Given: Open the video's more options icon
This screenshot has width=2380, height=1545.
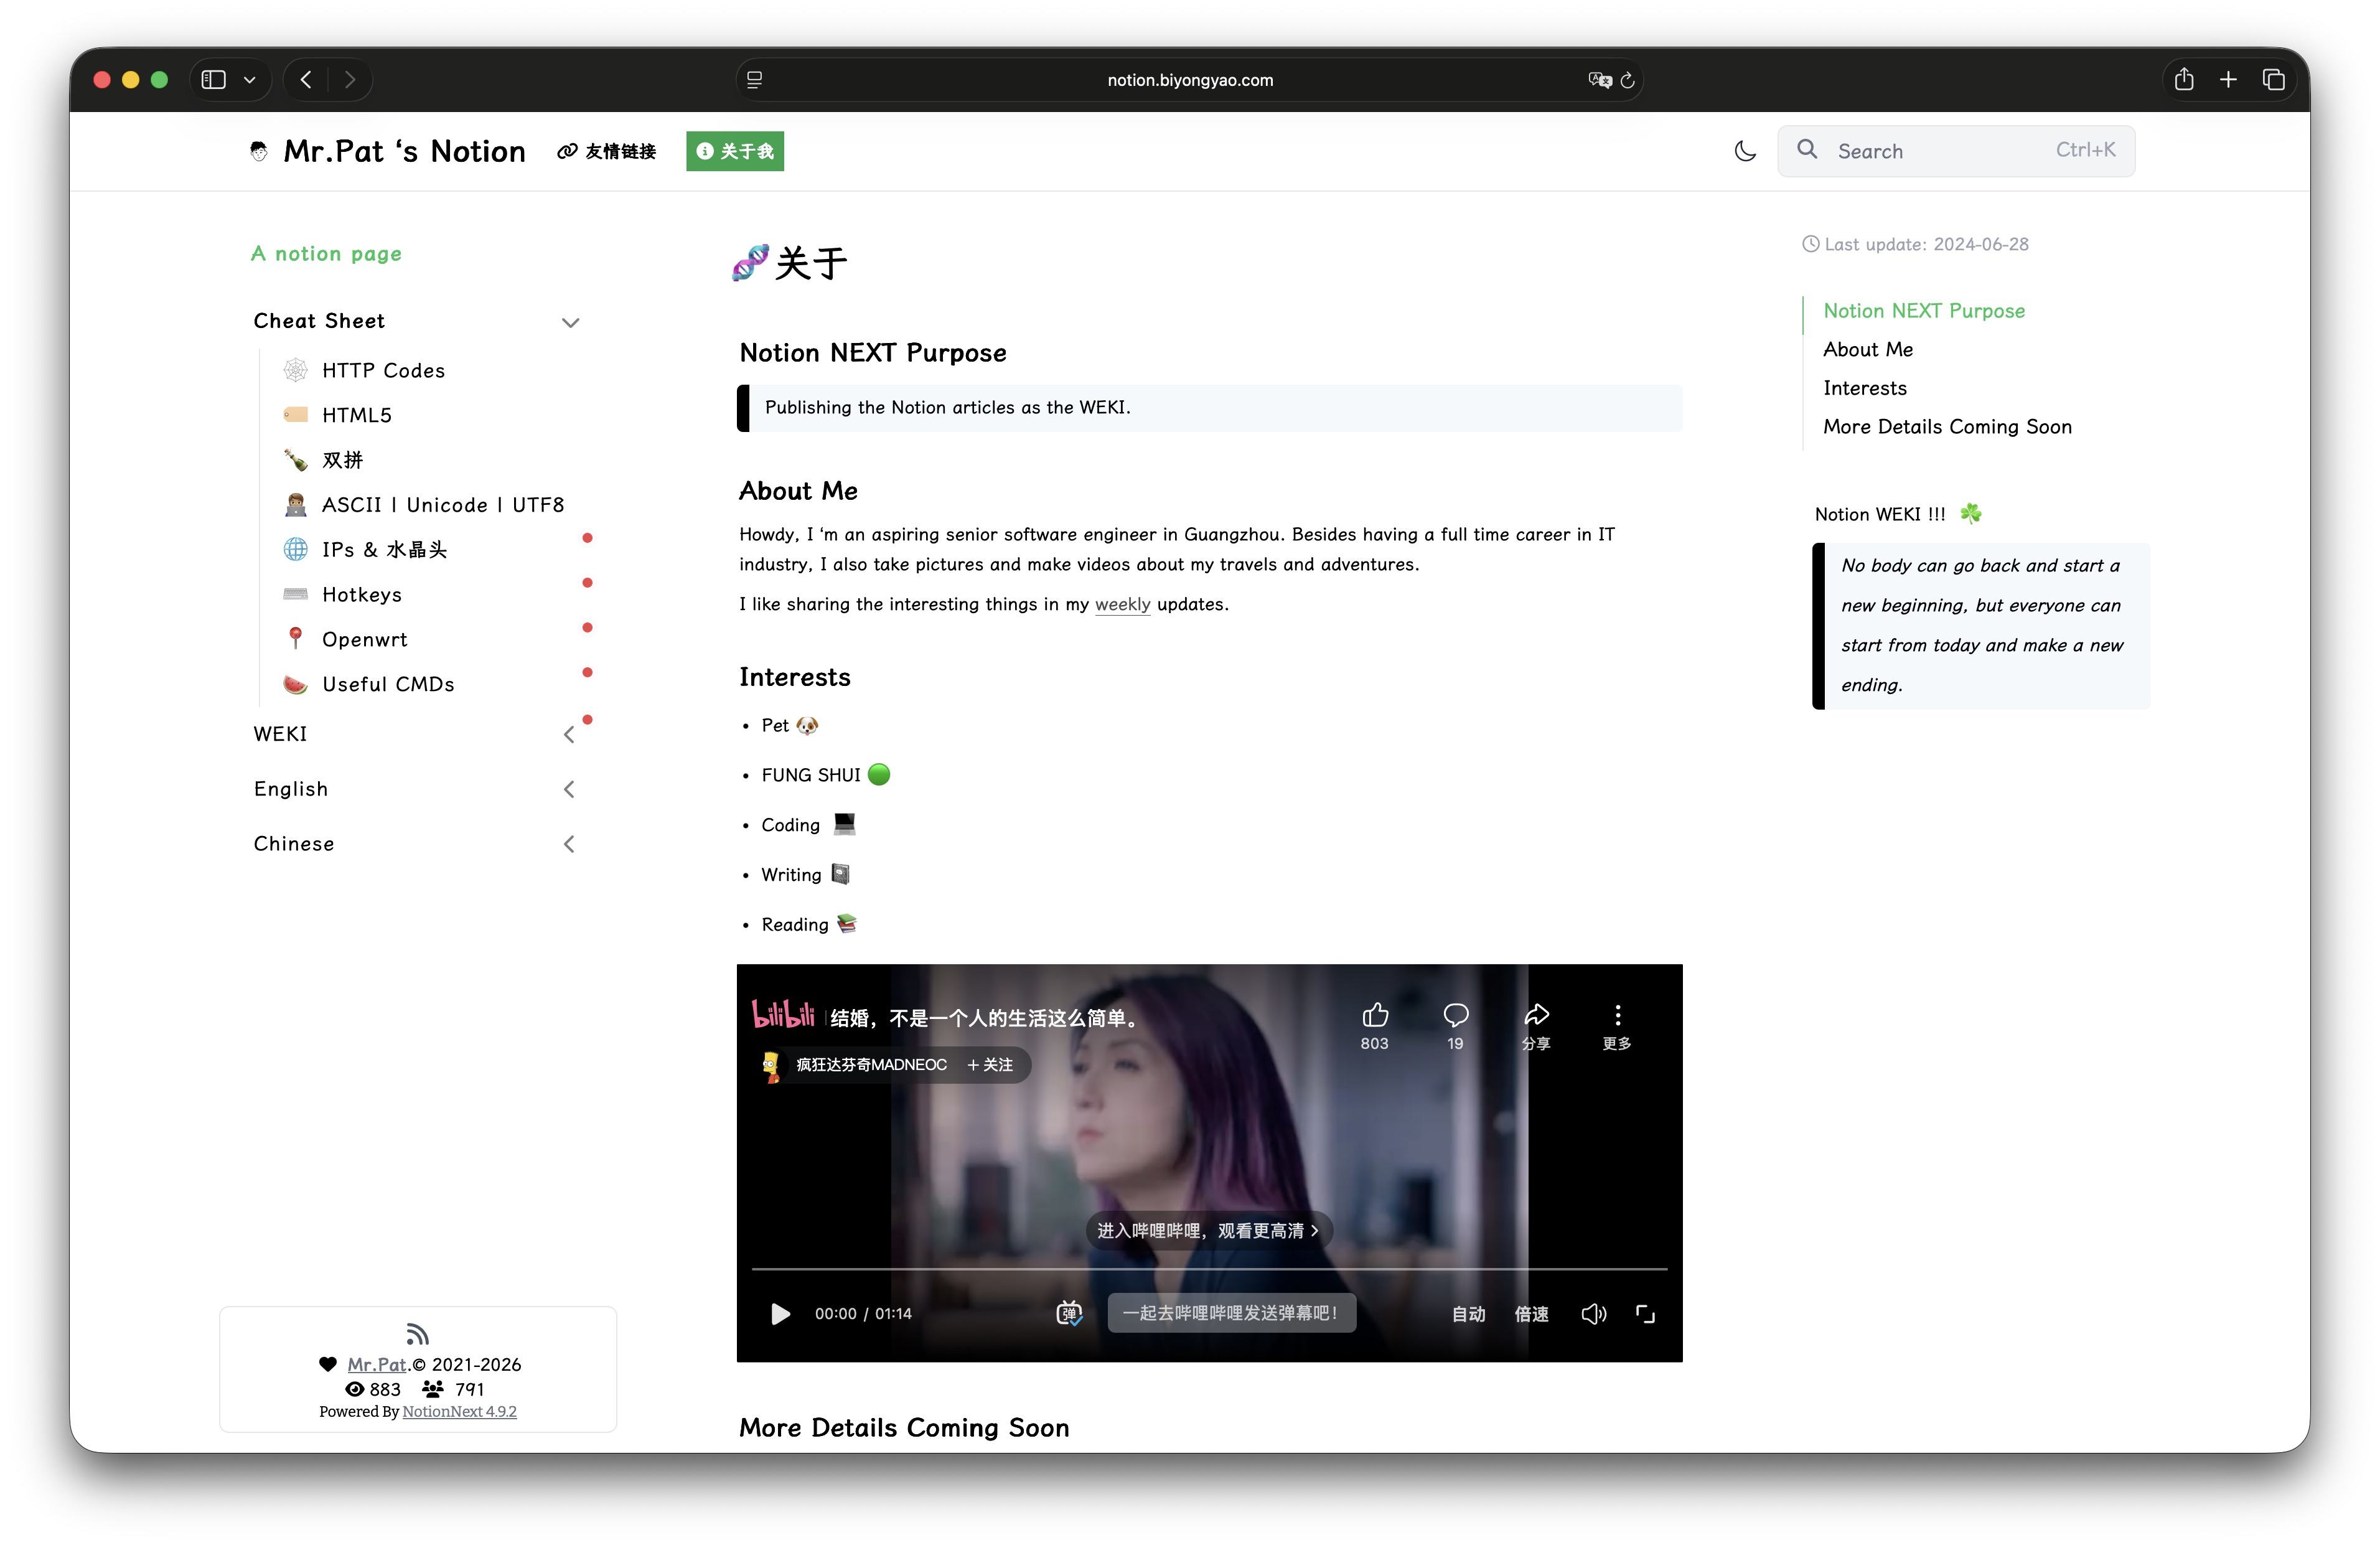Looking at the screenshot, I should (x=1617, y=1016).
